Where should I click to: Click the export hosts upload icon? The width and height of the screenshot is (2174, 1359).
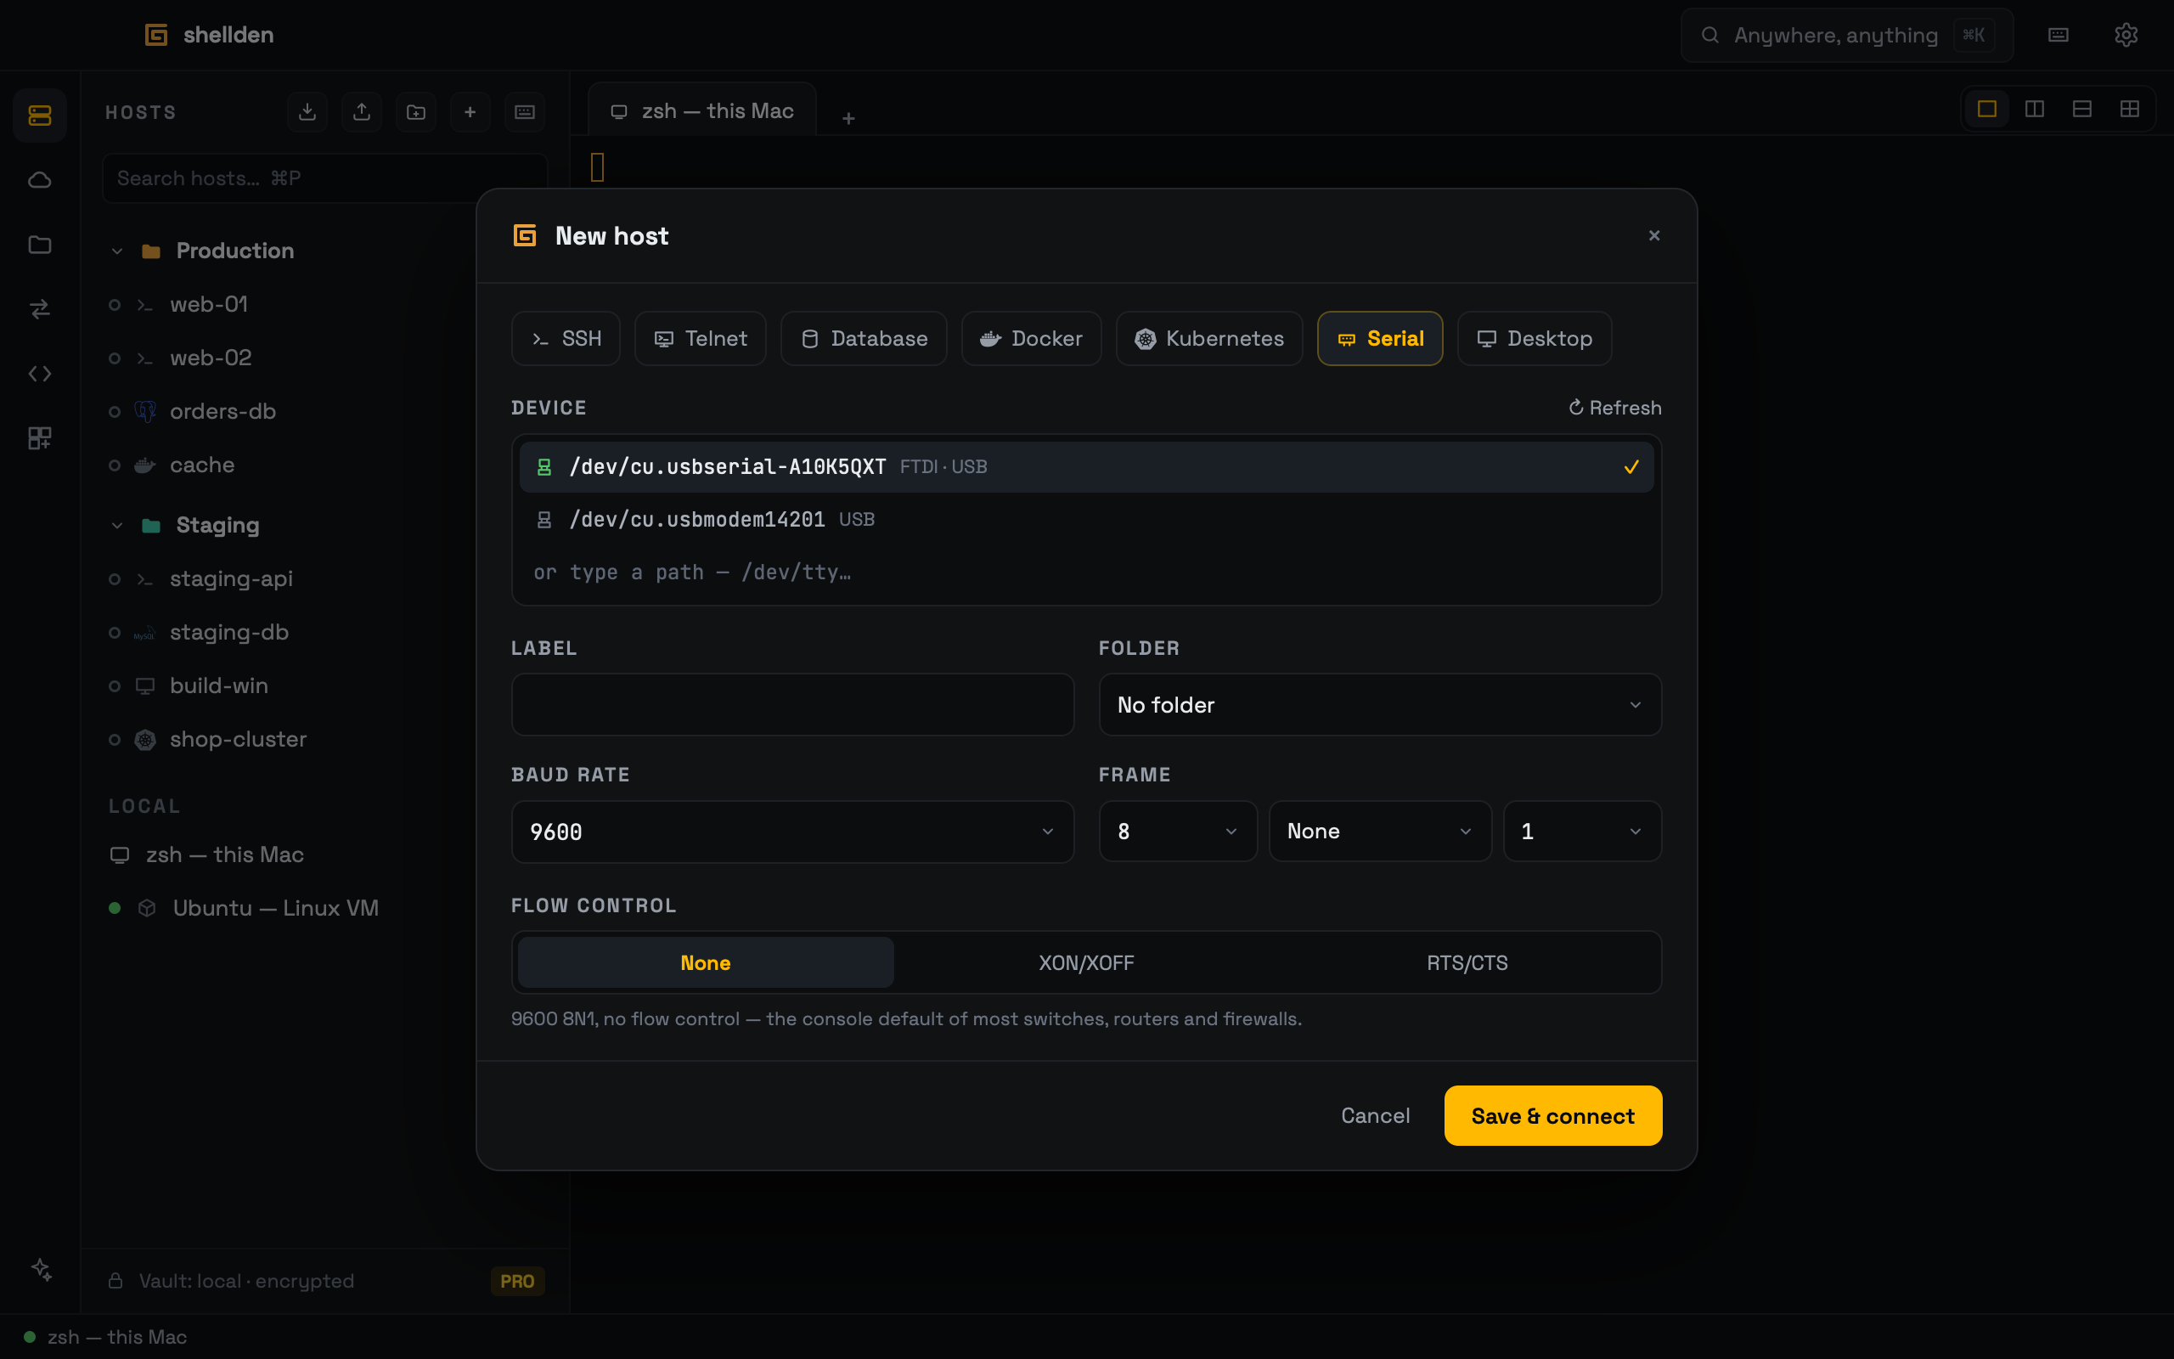click(x=361, y=112)
